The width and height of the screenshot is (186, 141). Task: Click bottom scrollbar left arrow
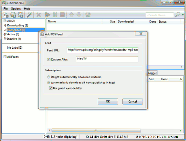pos(49,130)
